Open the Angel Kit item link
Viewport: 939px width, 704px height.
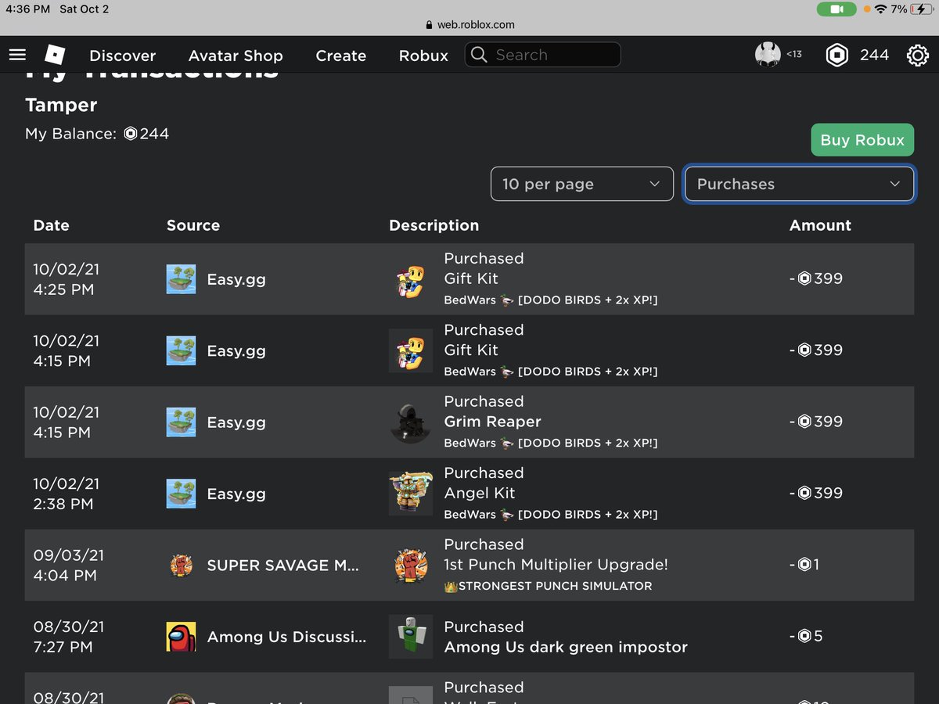(x=480, y=493)
